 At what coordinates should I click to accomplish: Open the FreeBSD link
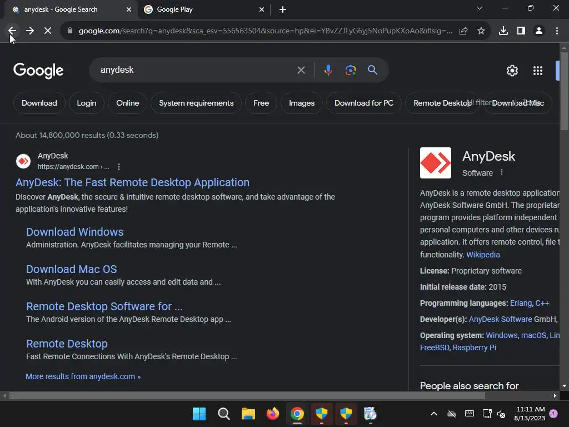(x=435, y=347)
